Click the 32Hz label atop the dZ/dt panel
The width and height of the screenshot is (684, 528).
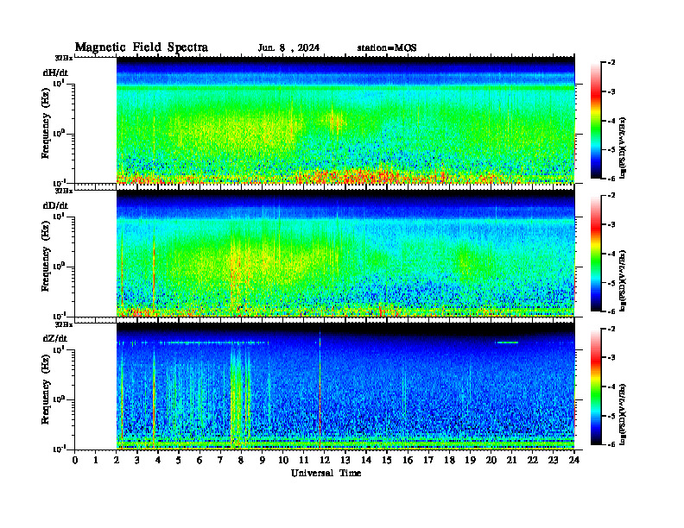(64, 324)
